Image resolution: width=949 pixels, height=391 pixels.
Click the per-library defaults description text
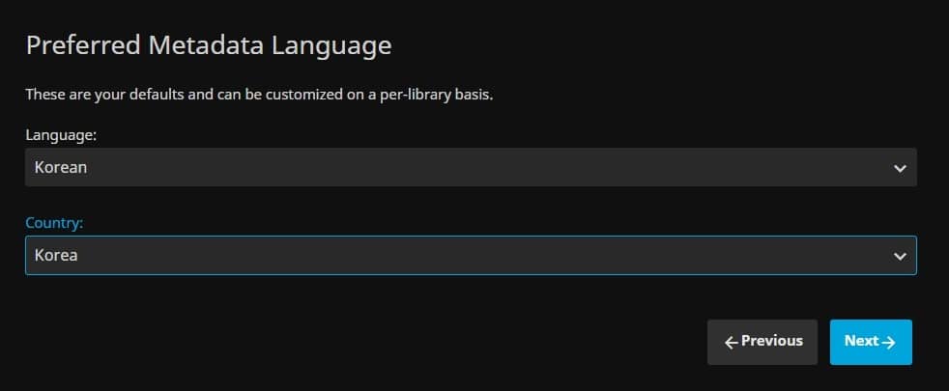tap(259, 96)
